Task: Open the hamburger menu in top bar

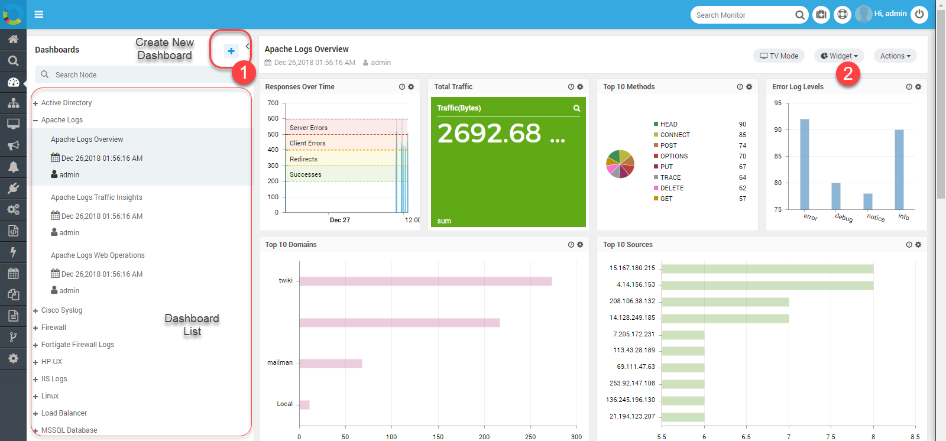Action: (39, 14)
